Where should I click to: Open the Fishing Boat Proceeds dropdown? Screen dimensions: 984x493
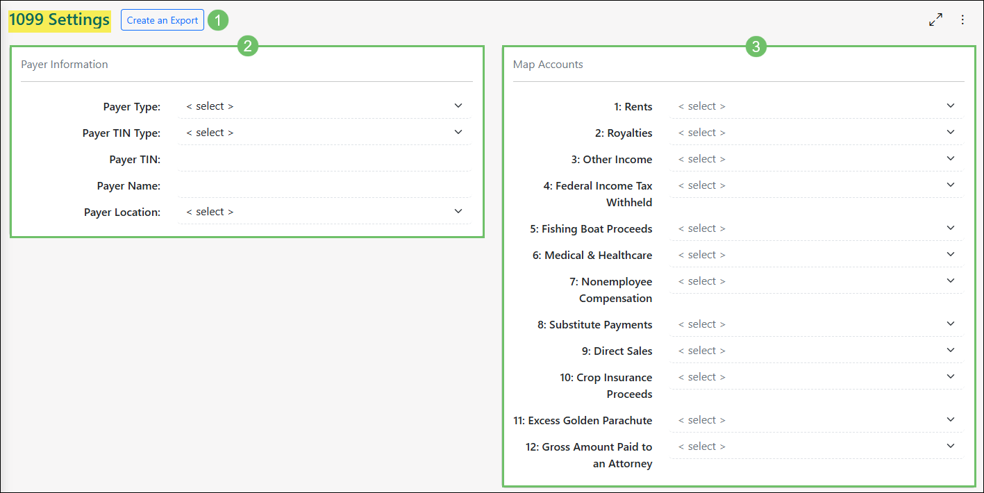pyautogui.click(x=816, y=228)
